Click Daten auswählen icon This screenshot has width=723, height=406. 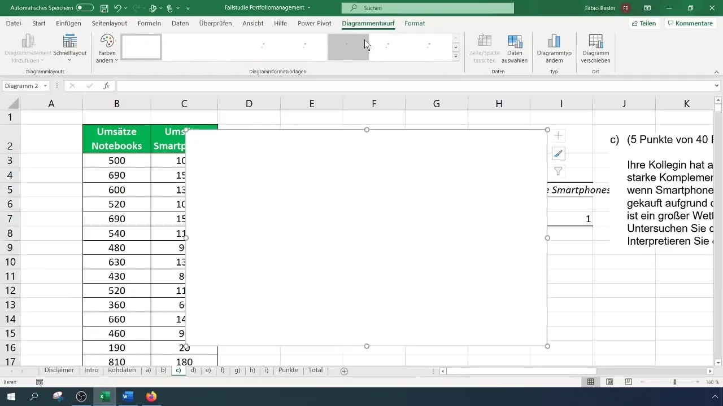pos(515,48)
